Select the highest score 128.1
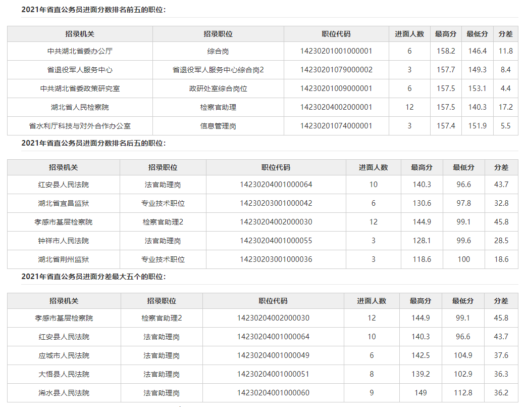The image size is (526, 407). point(422,241)
